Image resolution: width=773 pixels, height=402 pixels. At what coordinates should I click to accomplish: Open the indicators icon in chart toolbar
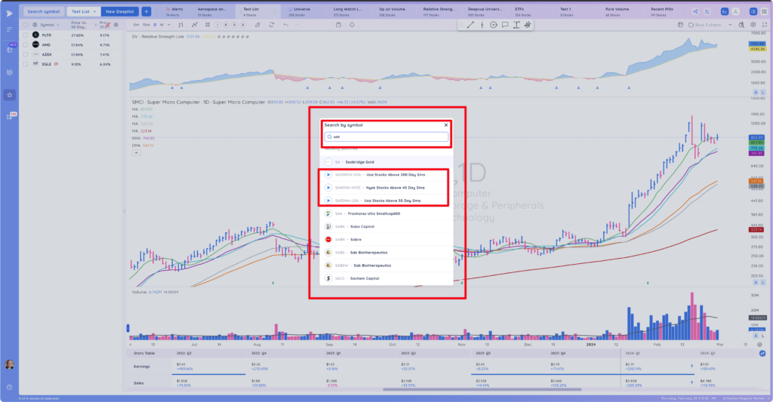[x=194, y=25]
